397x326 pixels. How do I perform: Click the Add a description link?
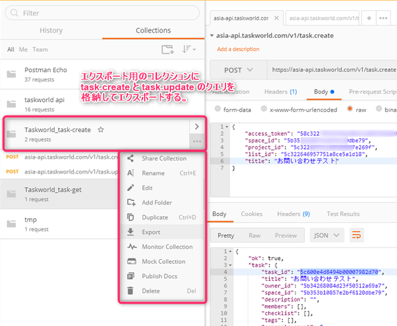click(x=238, y=49)
